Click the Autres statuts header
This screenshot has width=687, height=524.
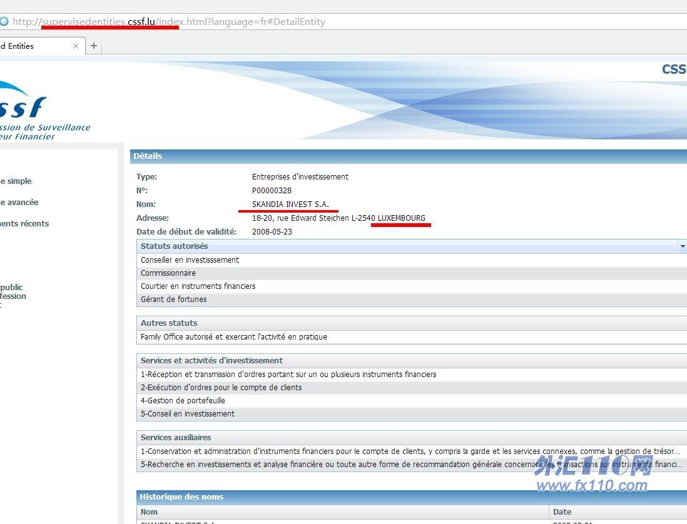click(x=412, y=323)
